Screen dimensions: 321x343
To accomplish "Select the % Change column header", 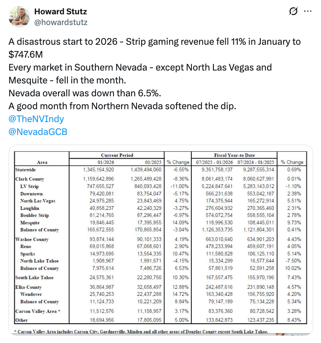I will tap(178, 161).
